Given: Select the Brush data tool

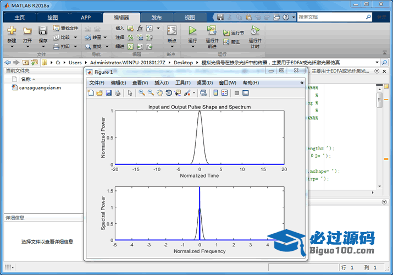Looking at the screenshot, I should (187, 93).
